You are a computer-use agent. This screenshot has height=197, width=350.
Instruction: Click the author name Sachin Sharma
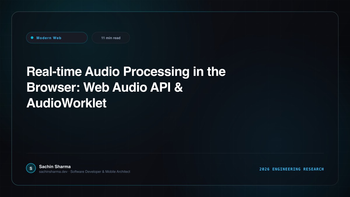(55, 167)
